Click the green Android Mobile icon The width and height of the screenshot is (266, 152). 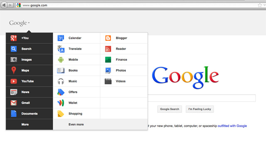click(61, 60)
